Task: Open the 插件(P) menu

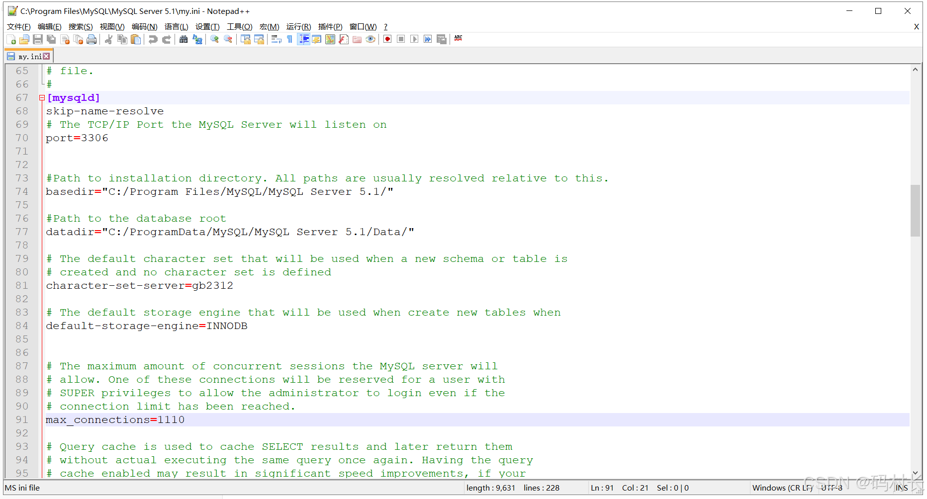Action: (x=330, y=27)
